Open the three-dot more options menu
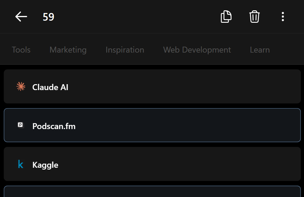Image resolution: width=304 pixels, height=197 pixels. 283,17
